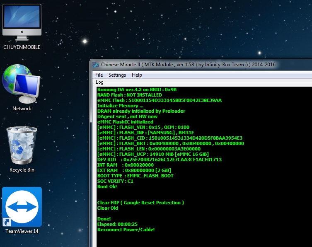Viewport: 312px width, 247px height.
Task: Click the 'SOC VERIFY : C1' log line
Action: pos(115,181)
